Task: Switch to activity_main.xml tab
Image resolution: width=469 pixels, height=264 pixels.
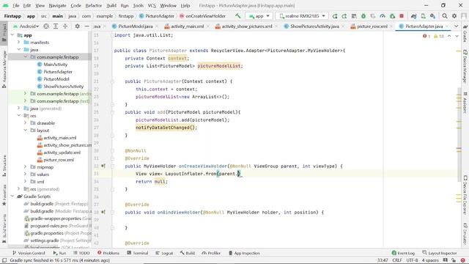Action: [x=187, y=26]
